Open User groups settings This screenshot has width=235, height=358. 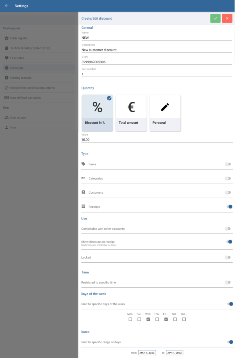[x=18, y=117]
